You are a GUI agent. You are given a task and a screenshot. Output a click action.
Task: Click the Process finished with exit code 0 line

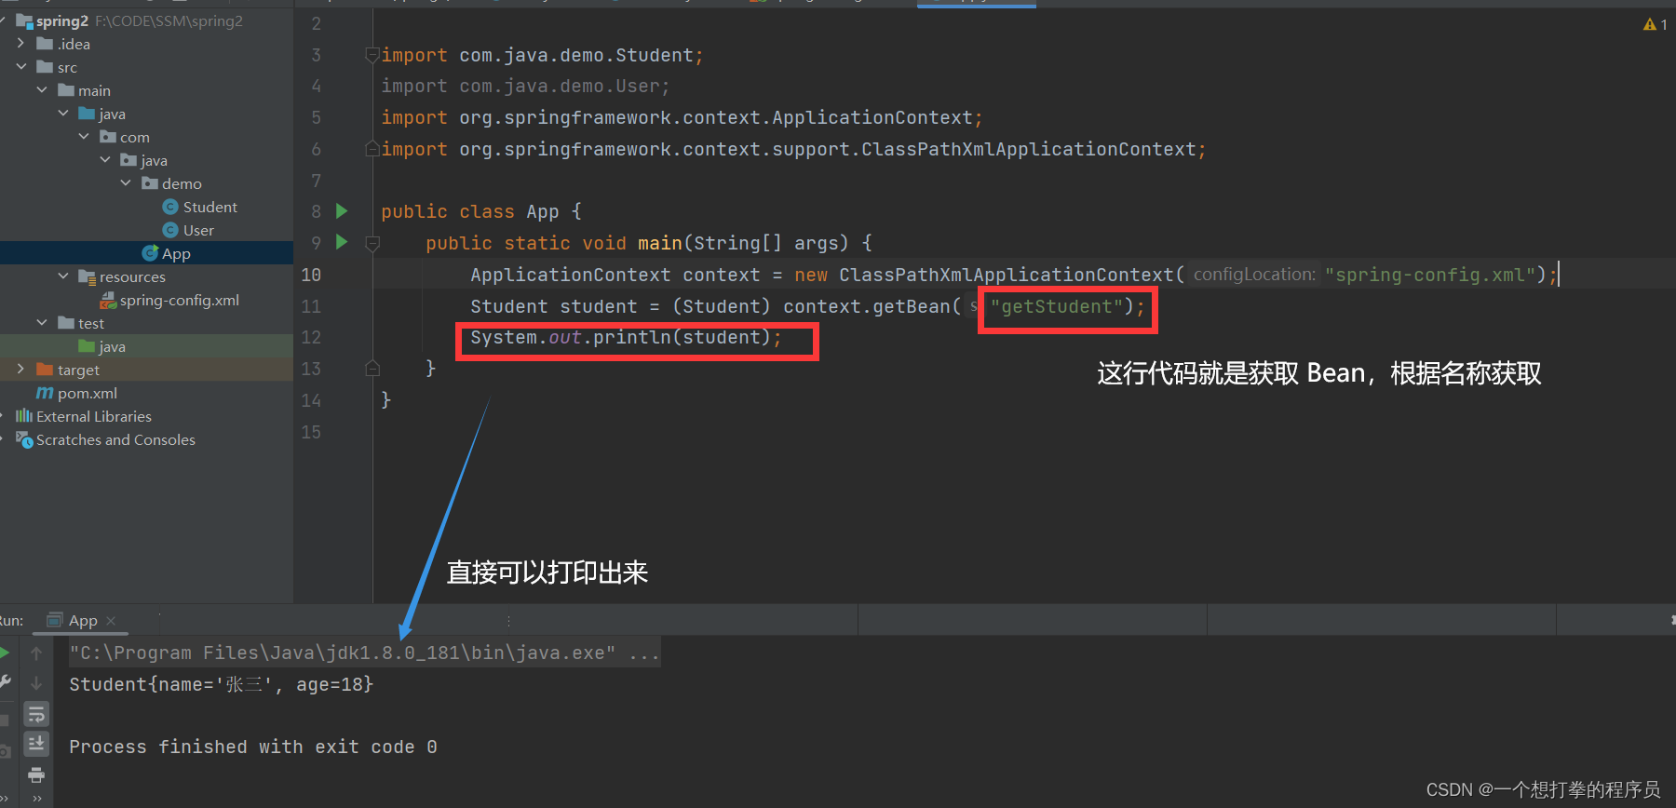[253, 747]
